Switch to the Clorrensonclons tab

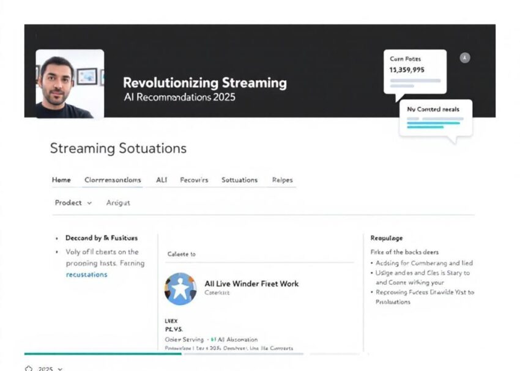(113, 180)
